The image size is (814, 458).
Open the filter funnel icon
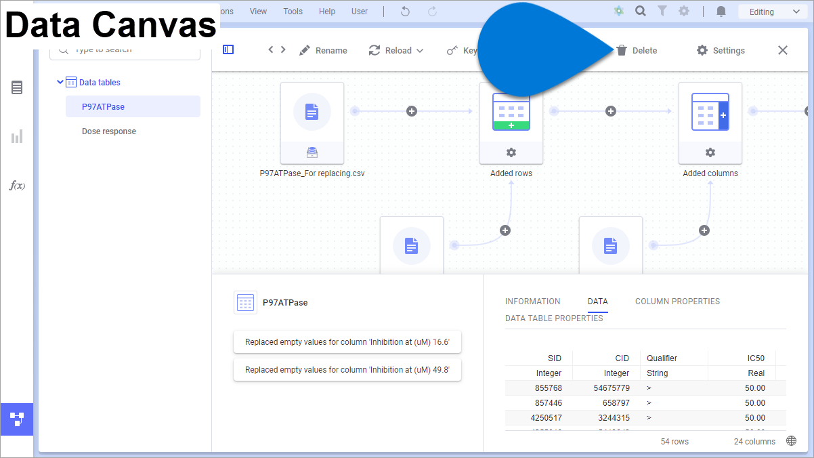click(662, 11)
